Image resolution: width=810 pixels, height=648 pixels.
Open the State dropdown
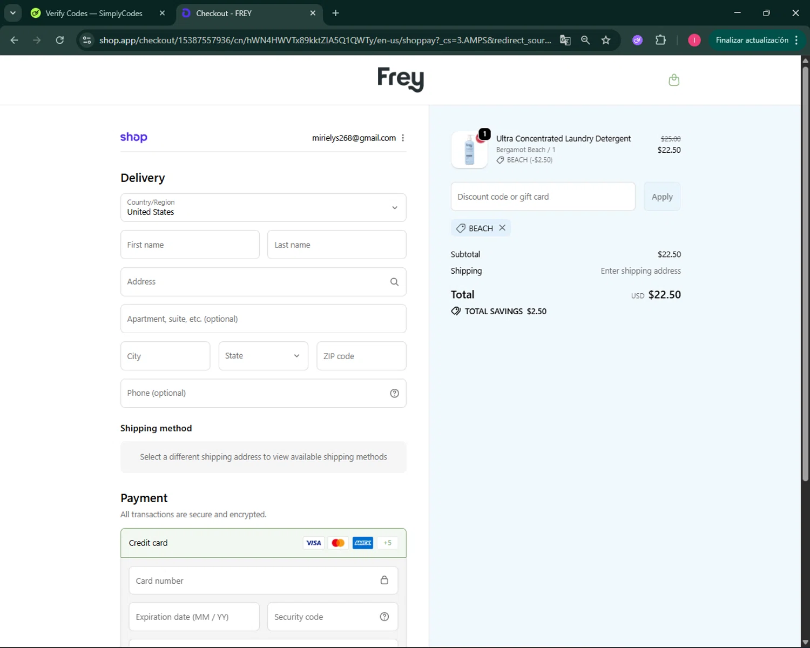coord(264,356)
